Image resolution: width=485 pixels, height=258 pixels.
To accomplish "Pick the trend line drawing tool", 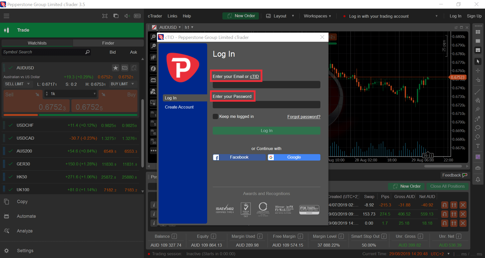I will [478, 92].
